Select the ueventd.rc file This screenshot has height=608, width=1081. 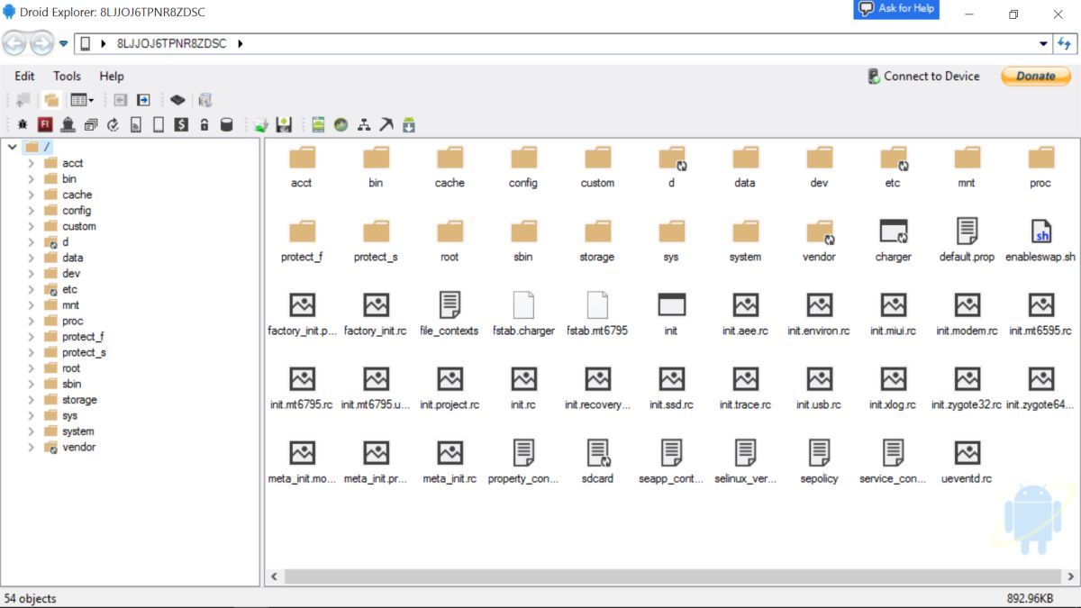point(967,460)
